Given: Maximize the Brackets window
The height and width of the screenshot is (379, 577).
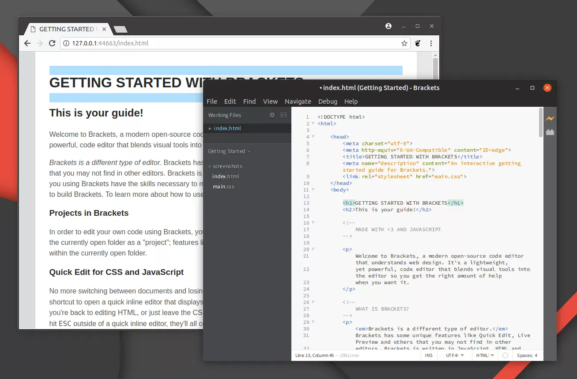Looking at the screenshot, I should pyautogui.click(x=532, y=88).
